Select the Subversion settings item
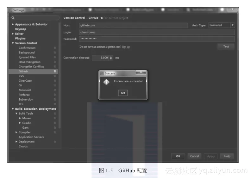 click(x=26, y=100)
